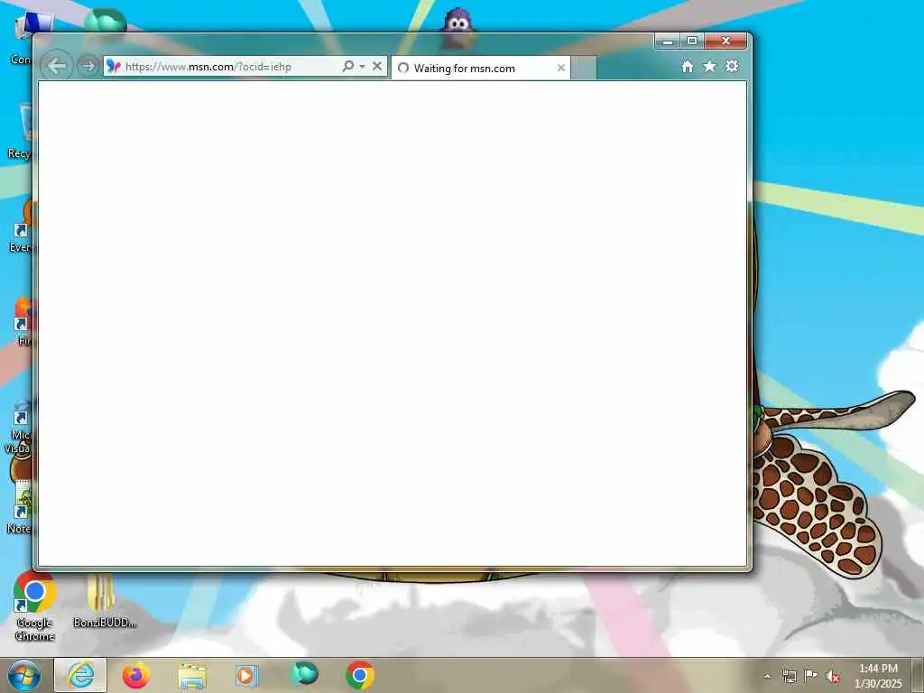The image size is (924, 693).
Task: Click the Show desktop strip
Action: [x=917, y=675]
